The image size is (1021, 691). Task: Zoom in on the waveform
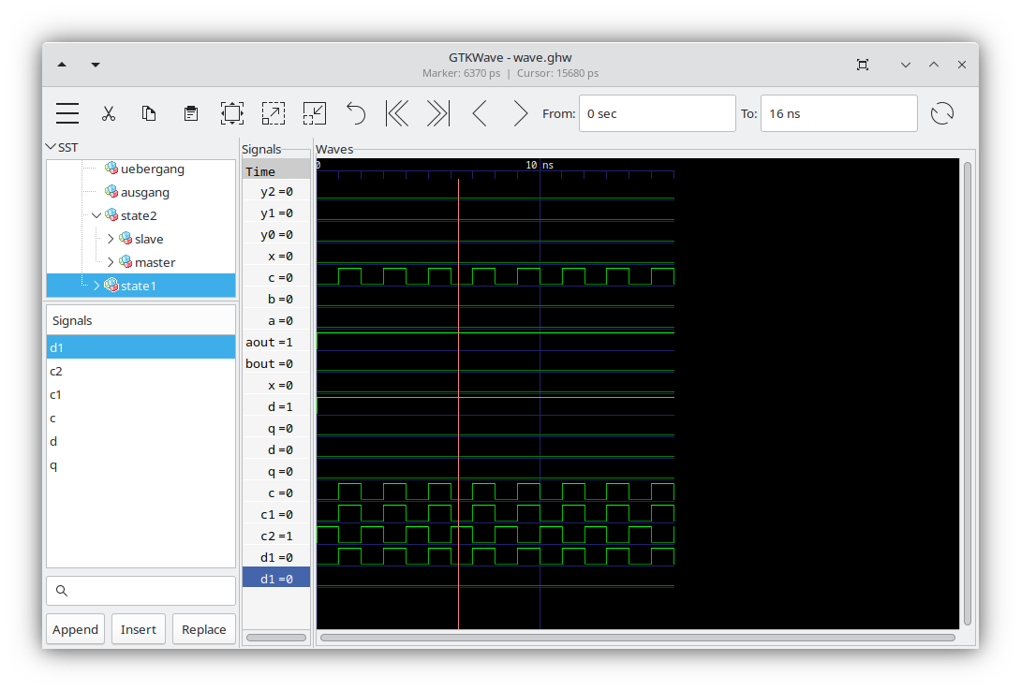coord(273,112)
